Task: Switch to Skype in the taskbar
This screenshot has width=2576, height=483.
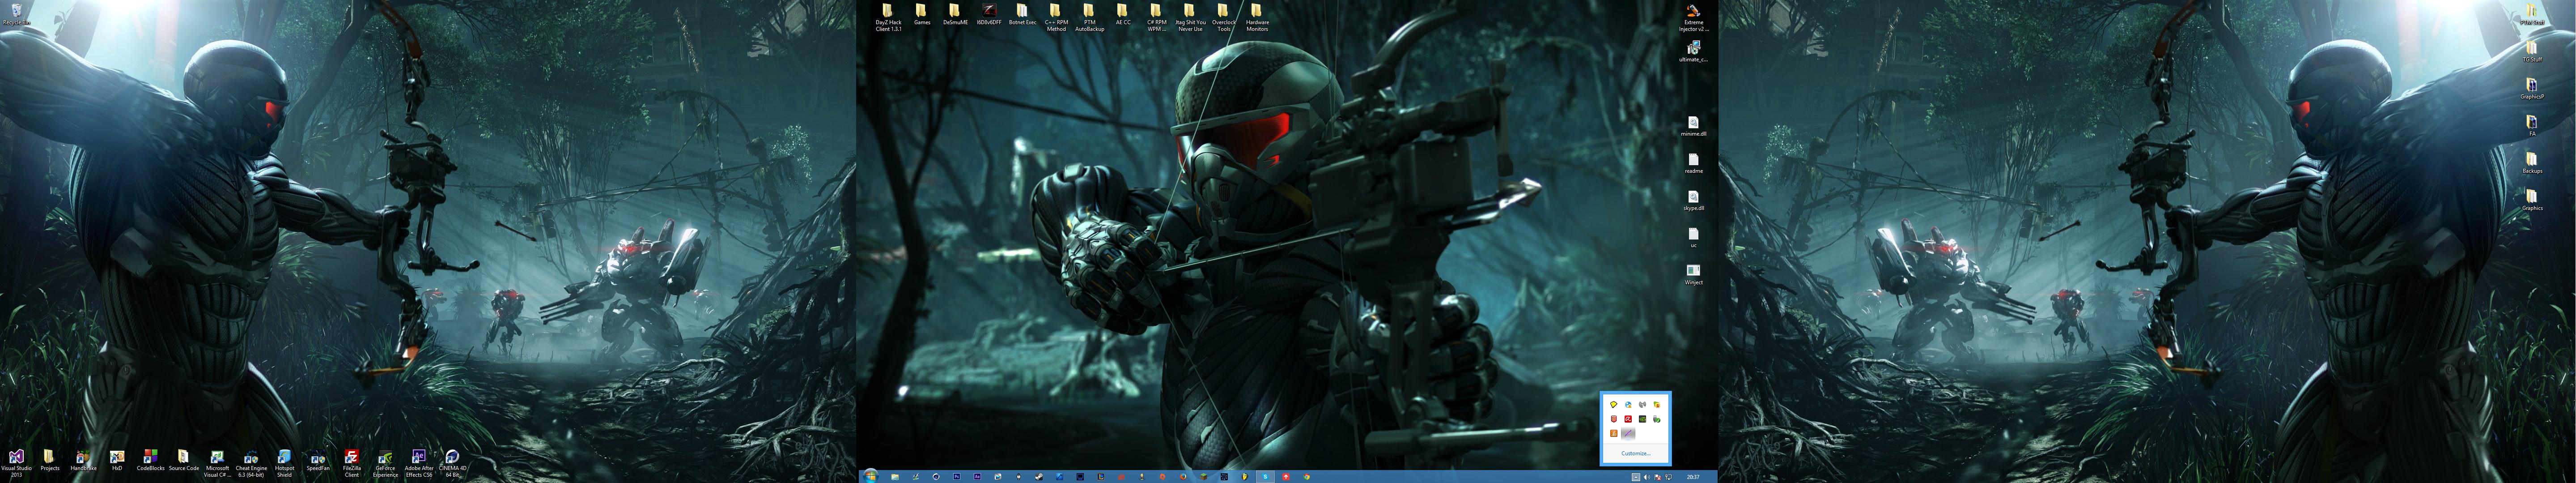Action: coord(1265,477)
